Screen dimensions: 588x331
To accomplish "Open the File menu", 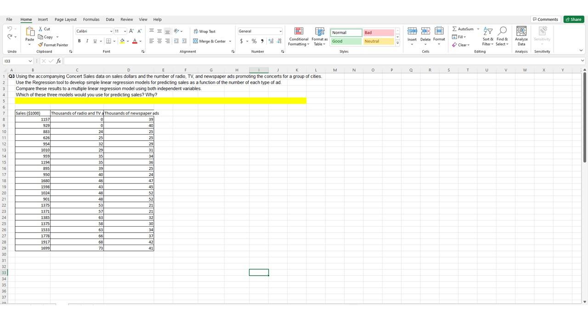I will tap(9, 19).
